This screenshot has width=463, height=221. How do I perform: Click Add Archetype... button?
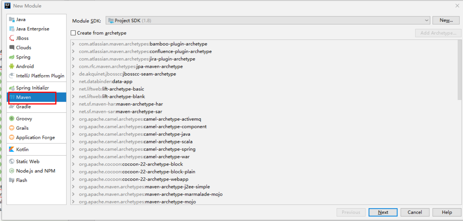click(438, 33)
